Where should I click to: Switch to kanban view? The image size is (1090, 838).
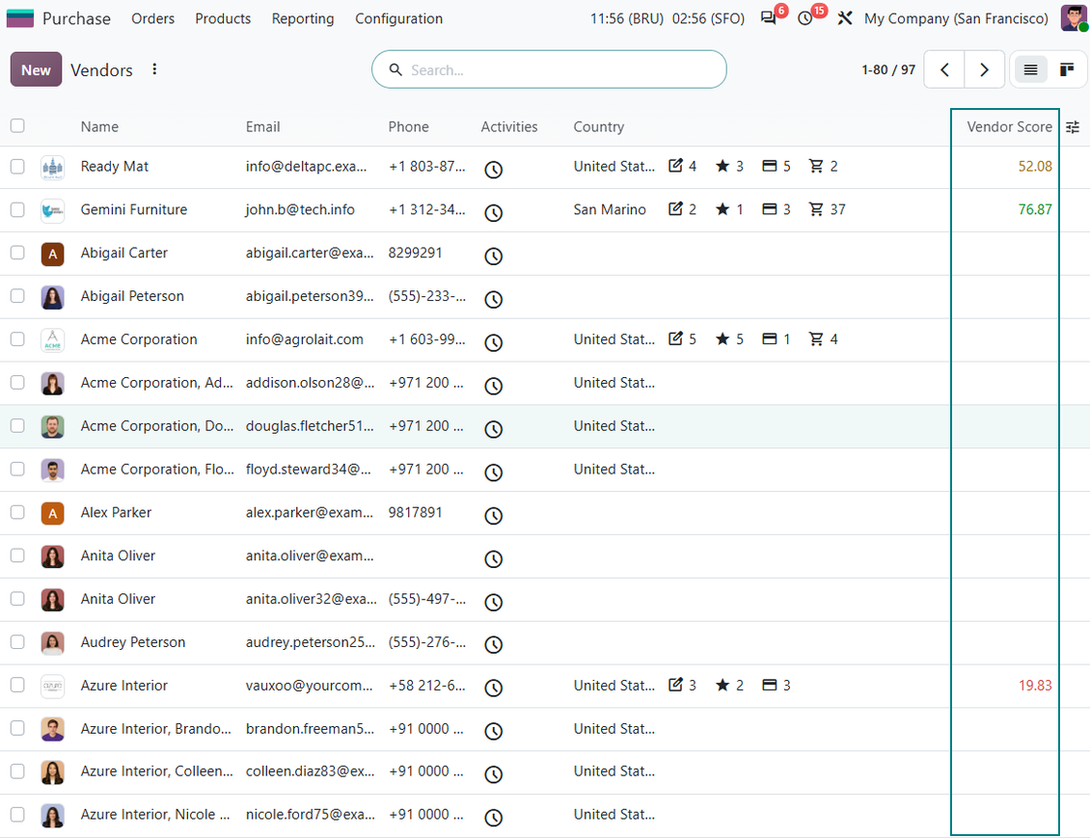coord(1066,69)
